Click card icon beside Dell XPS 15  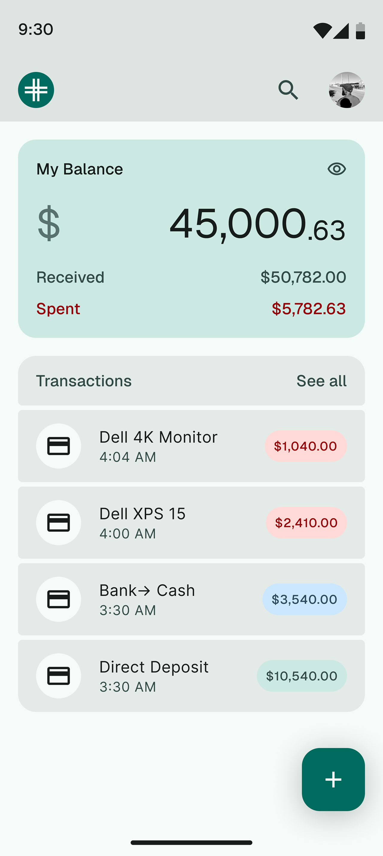58,523
